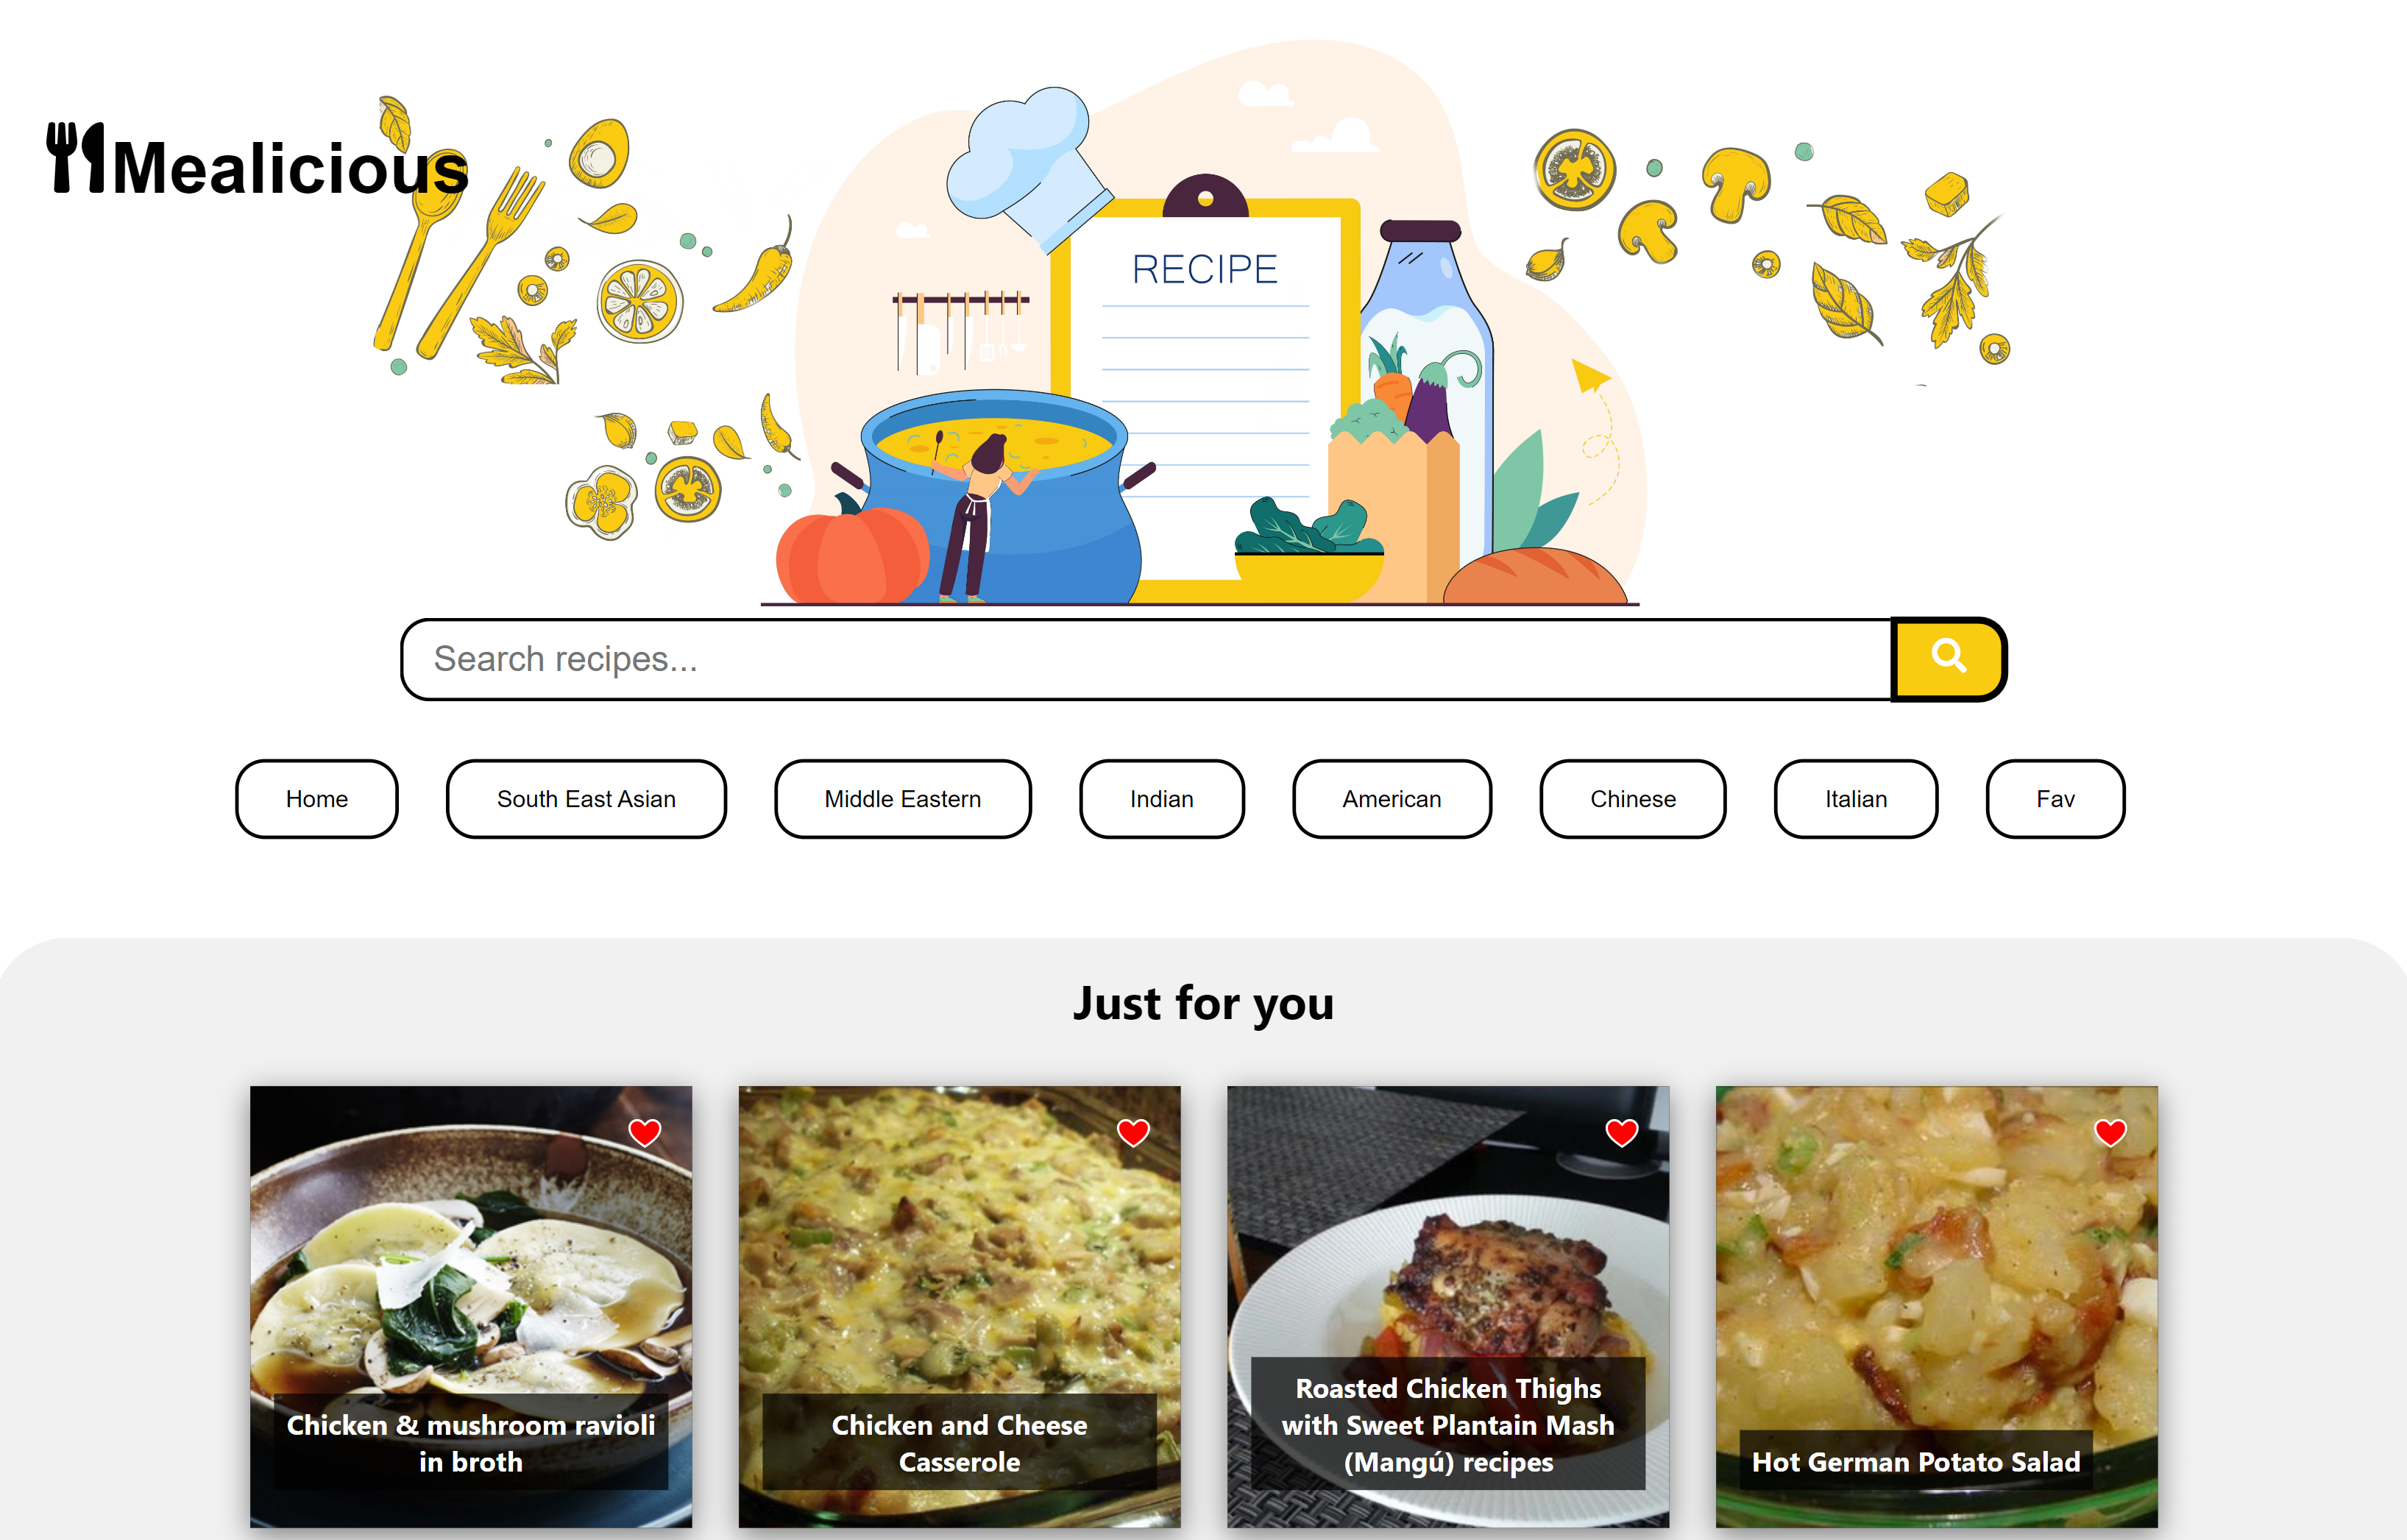Click the yellow magnifier search button
2407x1540 pixels.
click(x=1948, y=659)
